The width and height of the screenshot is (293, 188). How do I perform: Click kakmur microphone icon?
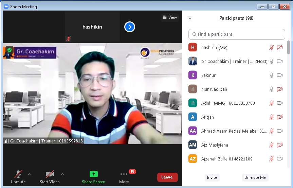pos(272,75)
